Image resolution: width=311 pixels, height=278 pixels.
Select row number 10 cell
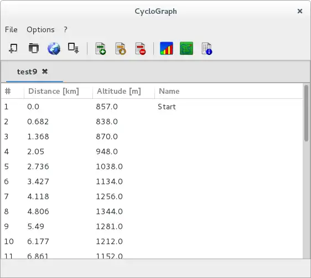click(x=9, y=241)
